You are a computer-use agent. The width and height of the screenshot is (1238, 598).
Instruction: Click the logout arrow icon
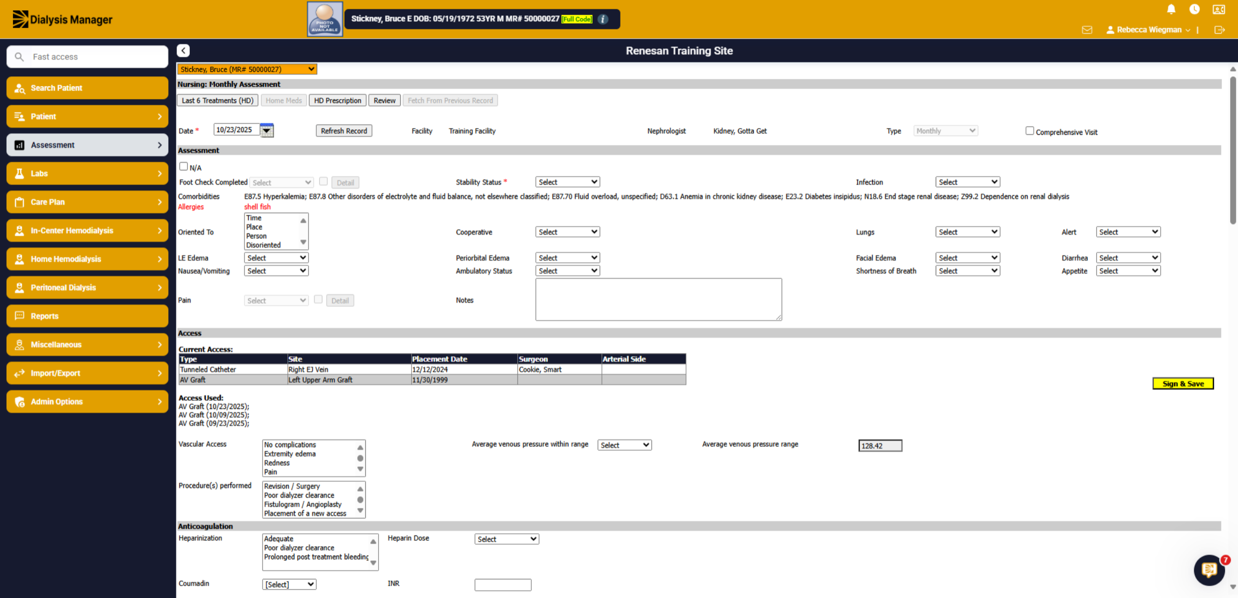(x=1219, y=30)
